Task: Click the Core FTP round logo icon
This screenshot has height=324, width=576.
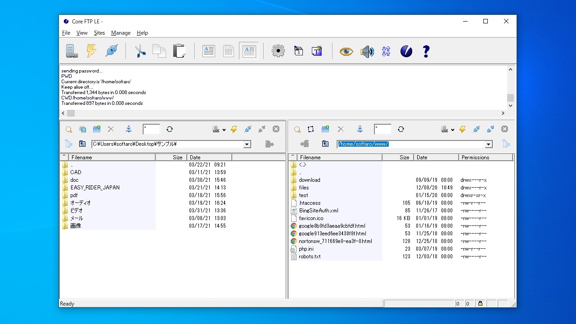Action: tap(406, 51)
